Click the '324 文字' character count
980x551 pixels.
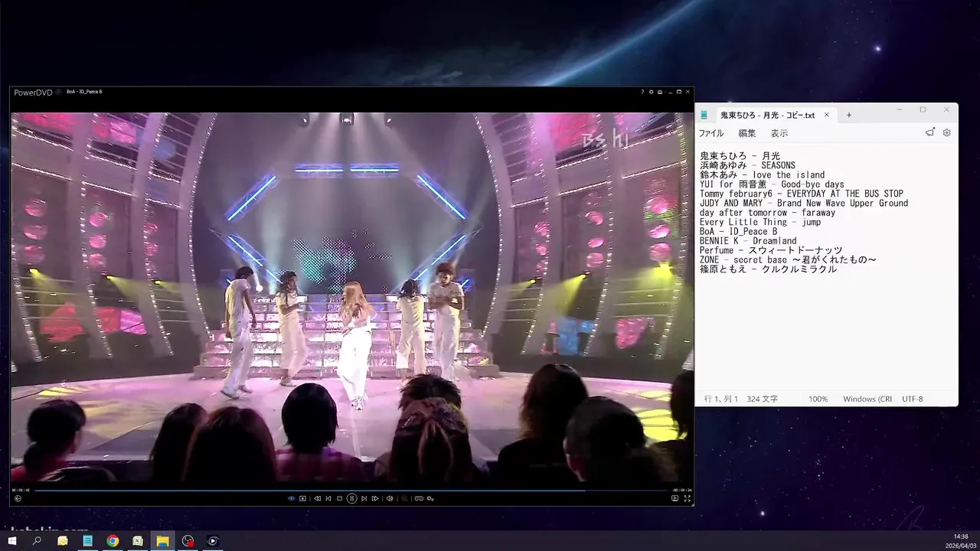point(763,399)
